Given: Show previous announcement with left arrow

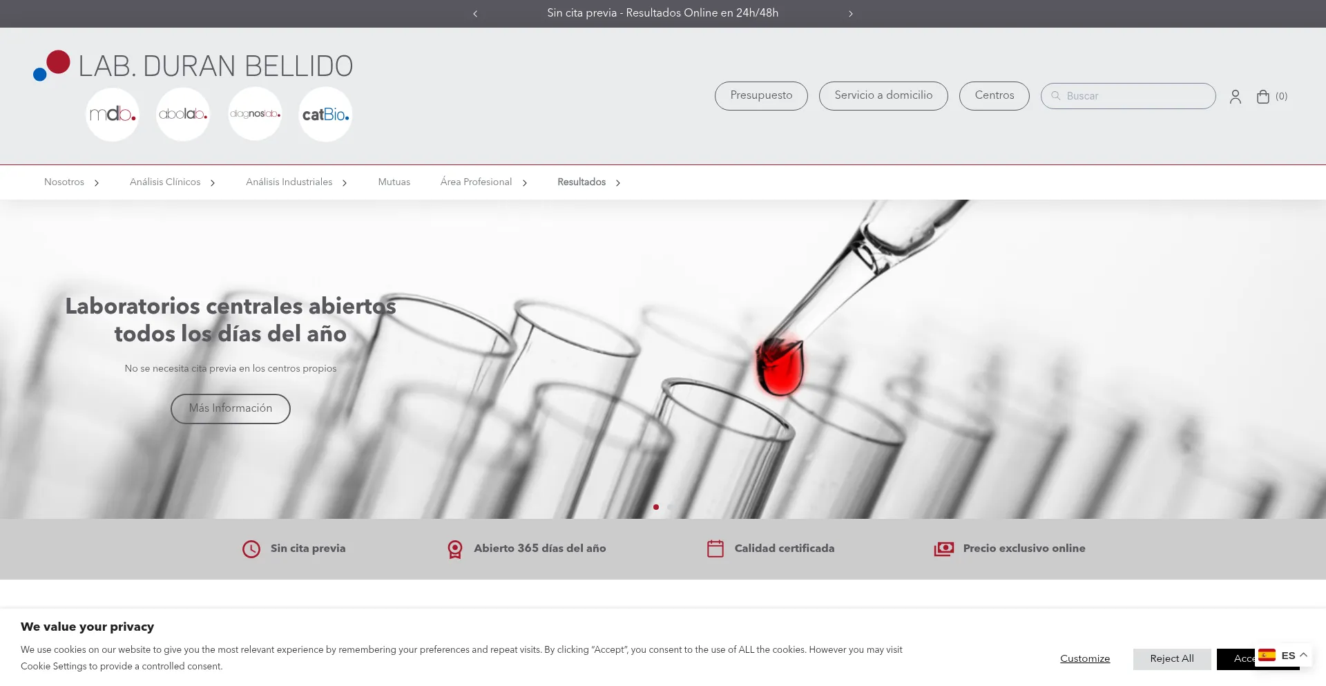Looking at the screenshot, I should click(475, 14).
